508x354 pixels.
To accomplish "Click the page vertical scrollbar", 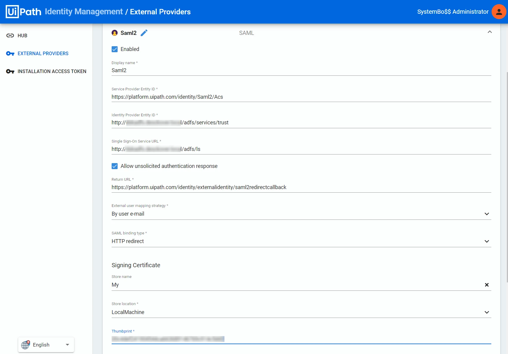I will click(507, 177).
